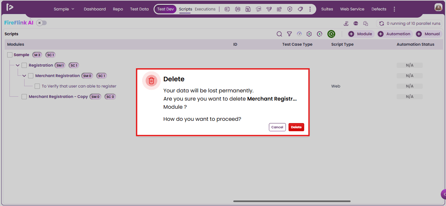
Task: Toggle the FireFlink AI switch
Action: pyautogui.click(x=41, y=23)
